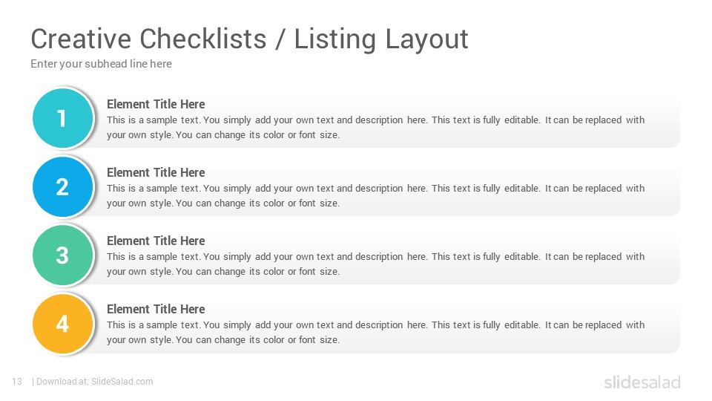Click the gray banner bar of item 1

pos(386,119)
